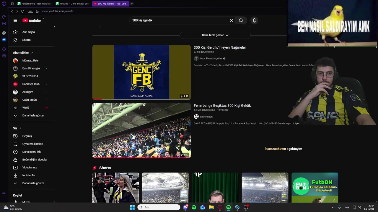Expand results with the center Daha fazla göster button
Screen dimensions: 378x212
[x=215, y=35]
